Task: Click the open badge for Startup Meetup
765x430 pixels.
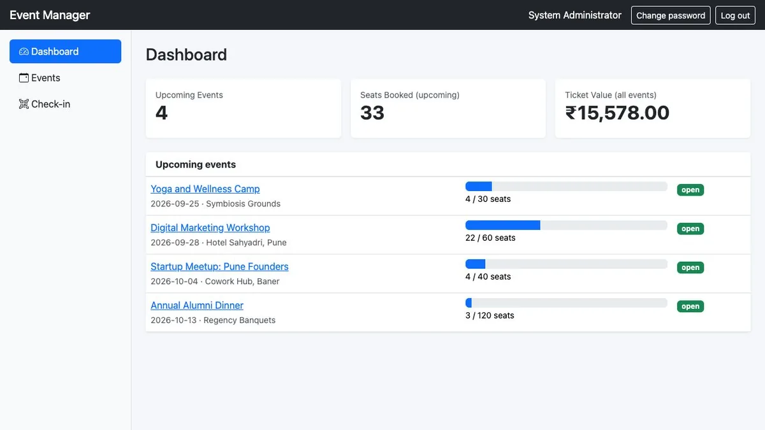Action: [x=690, y=268]
